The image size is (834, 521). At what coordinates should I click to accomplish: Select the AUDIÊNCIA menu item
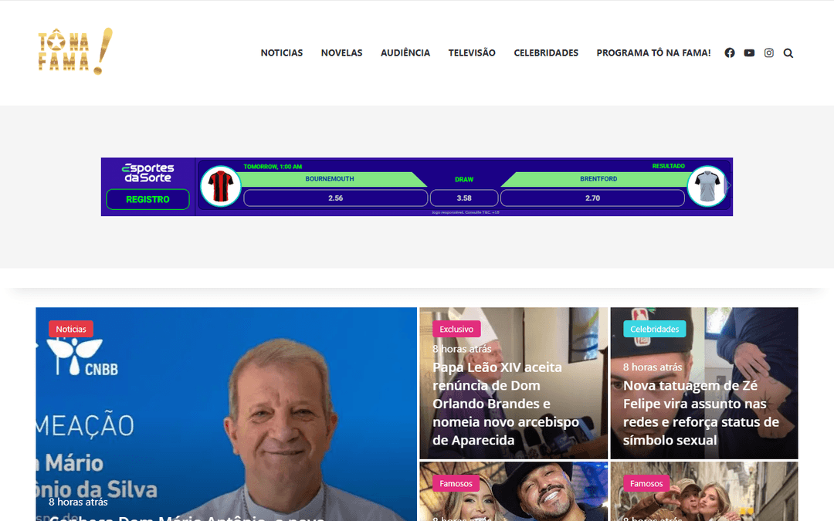click(405, 52)
